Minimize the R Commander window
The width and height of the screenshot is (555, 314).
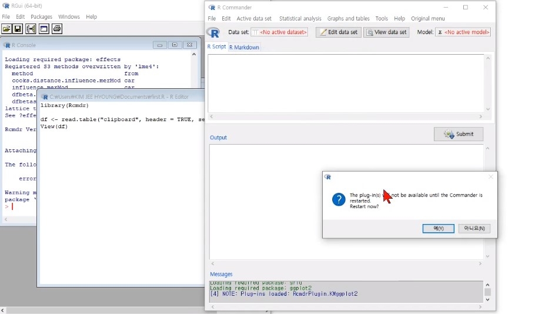coord(446,7)
